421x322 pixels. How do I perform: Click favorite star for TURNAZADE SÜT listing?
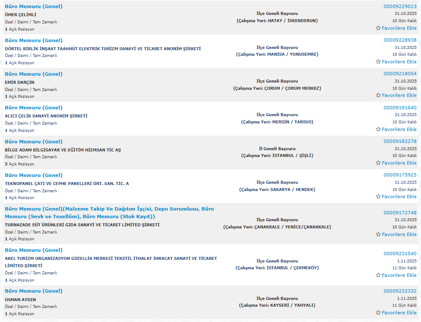pos(378,234)
